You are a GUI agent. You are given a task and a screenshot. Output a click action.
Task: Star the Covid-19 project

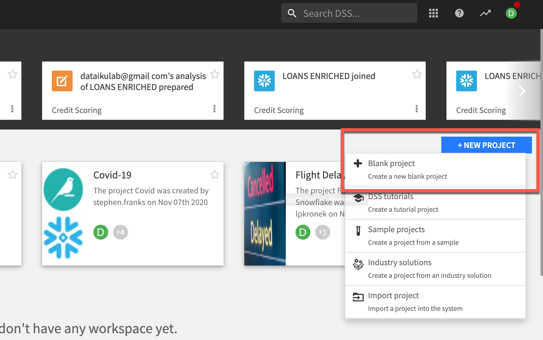coord(215,175)
